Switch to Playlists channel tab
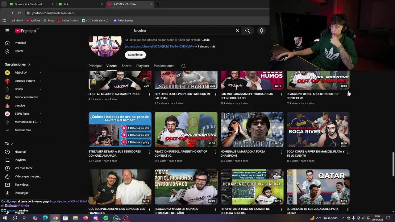This screenshot has height=222, width=395. 143,66
